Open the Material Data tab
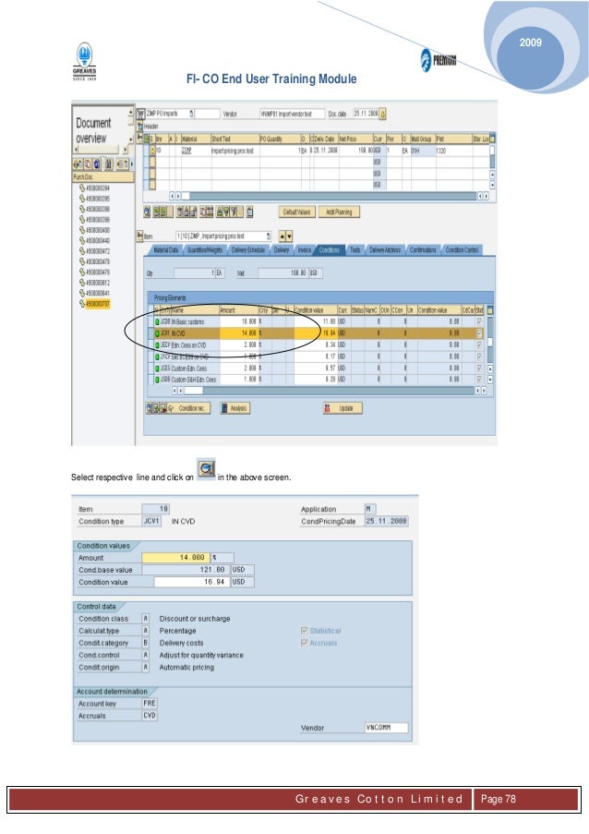Screen dimensions: 589x834 pyautogui.click(x=166, y=250)
